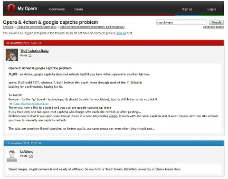The height and width of the screenshot is (179, 228).
Task: Open LoWang user profile
Action: pyautogui.click(x=27, y=151)
